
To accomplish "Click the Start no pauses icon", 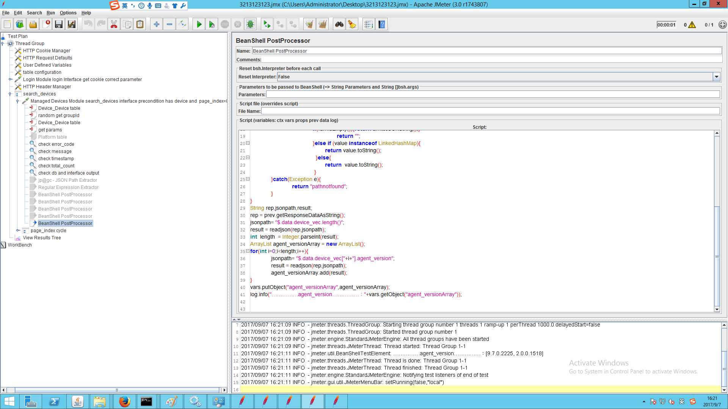I will pyautogui.click(x=212, y=25).
